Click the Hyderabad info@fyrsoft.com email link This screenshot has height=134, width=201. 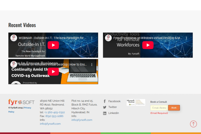pyautogui.click(x=82, y=120)
